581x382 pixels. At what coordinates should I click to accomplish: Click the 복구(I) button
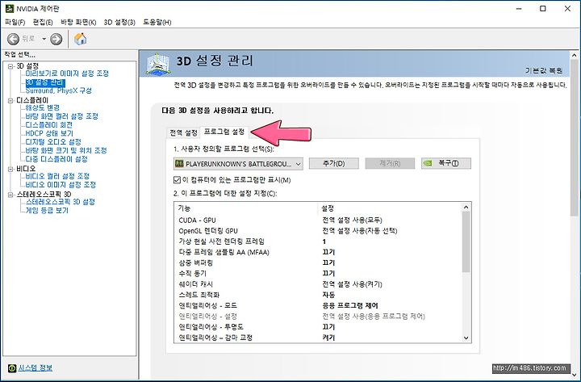point(446,163)
